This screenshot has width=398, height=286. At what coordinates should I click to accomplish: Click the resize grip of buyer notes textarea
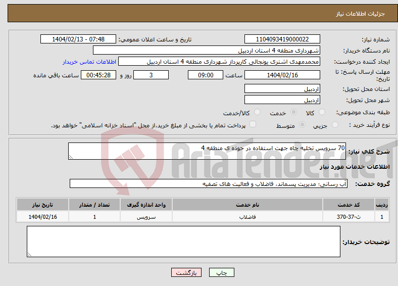tap(29, 255)
